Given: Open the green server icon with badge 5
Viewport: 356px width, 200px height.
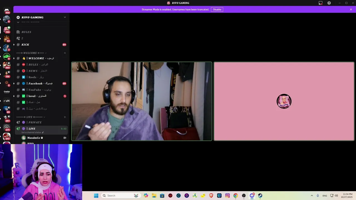Looking at the screenshot, I should tap(7, 56).
